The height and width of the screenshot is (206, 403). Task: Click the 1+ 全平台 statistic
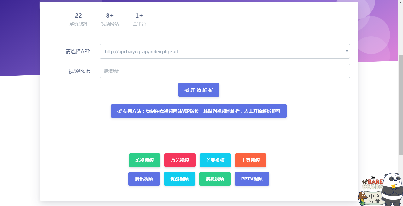[x=139, y=19]
